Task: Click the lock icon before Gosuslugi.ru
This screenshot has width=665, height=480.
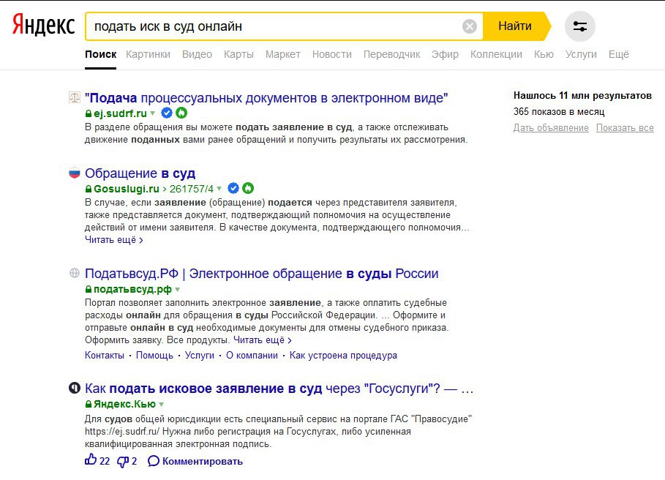Action: tap(89, 189)
